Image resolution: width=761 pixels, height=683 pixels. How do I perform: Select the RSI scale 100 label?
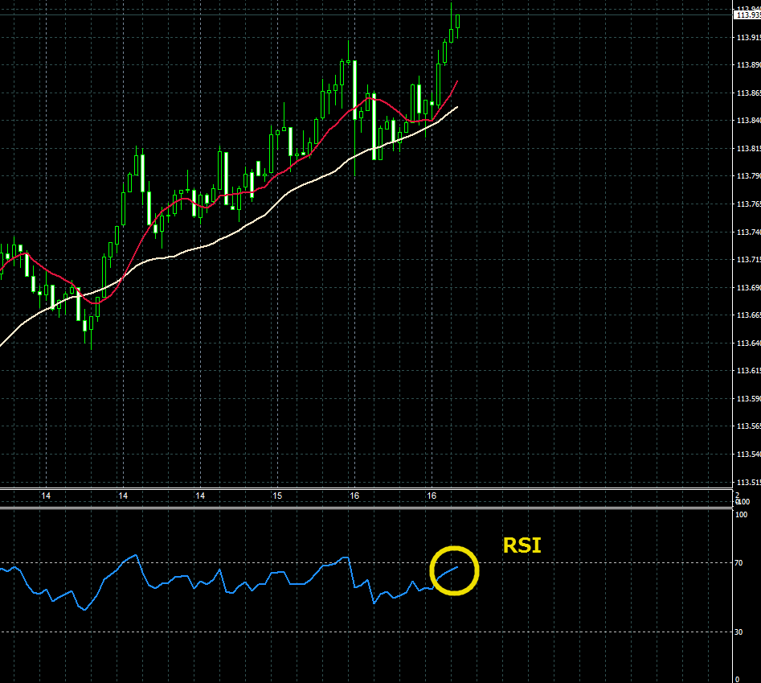click(x=741, y=514)
